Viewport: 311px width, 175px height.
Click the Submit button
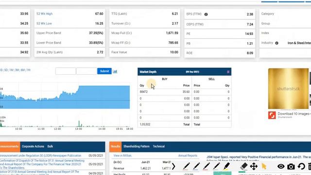(x=104, y=71)
